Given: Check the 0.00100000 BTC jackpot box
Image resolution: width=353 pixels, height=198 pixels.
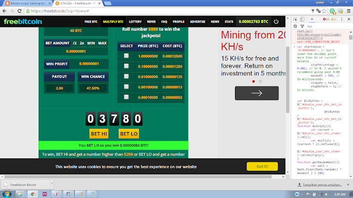Looking at the screenshot, I should [x=126, y=87].
